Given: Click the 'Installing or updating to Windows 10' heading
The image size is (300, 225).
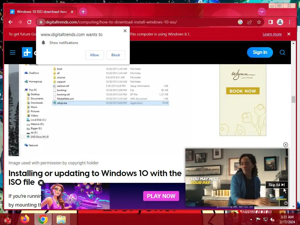Looking at the screenshot, I should click(x=95, y=178).
